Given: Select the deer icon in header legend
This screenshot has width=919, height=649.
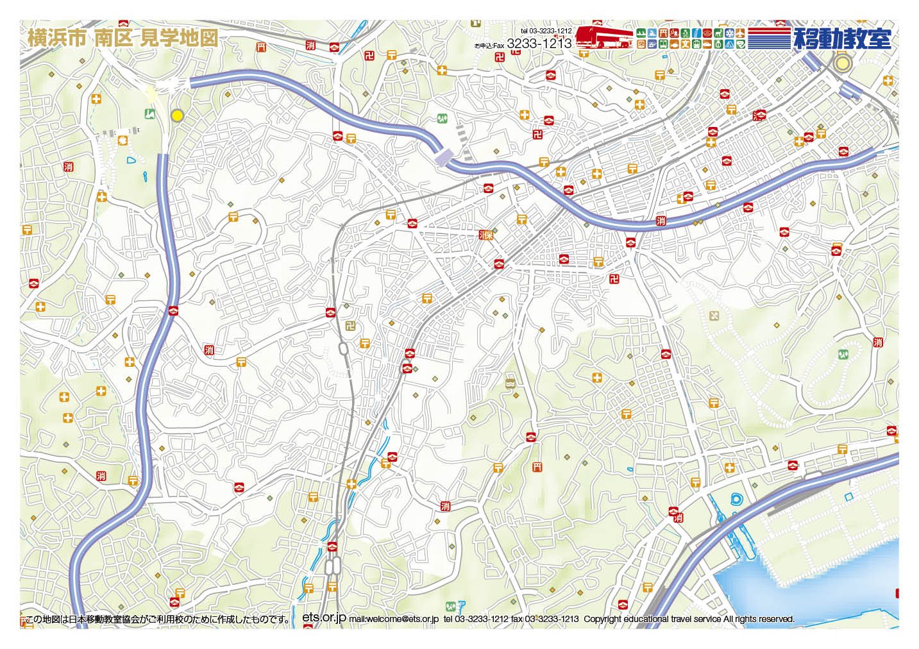Looking at the screenshot, I should pyautogui.click(x=718, y=33).
